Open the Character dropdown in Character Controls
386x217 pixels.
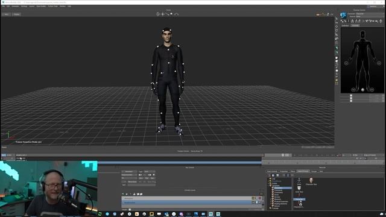[370, 14]
